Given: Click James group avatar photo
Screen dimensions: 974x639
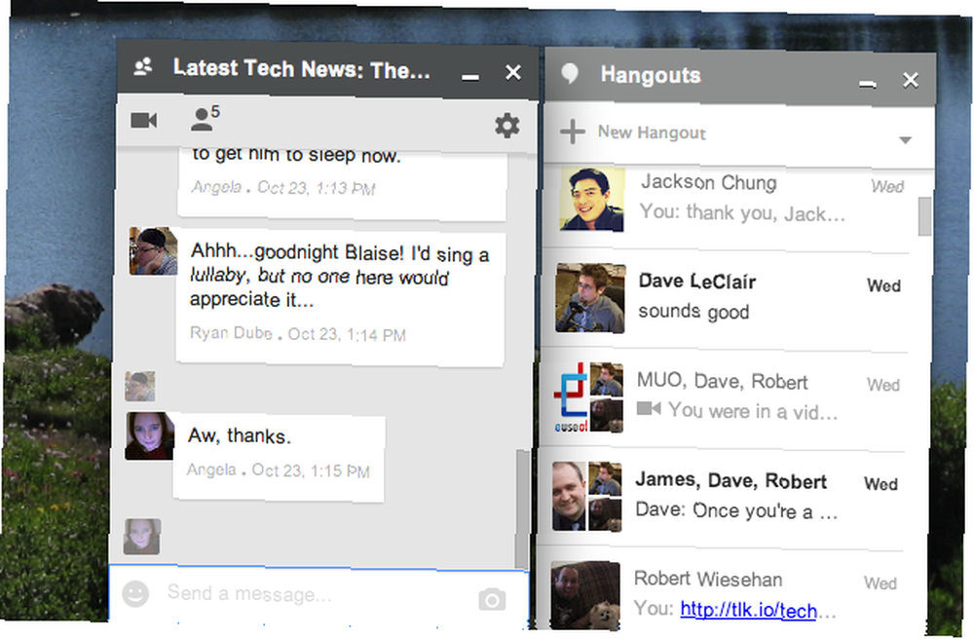Looking at the screenshot, I should [x=569, y=496].
